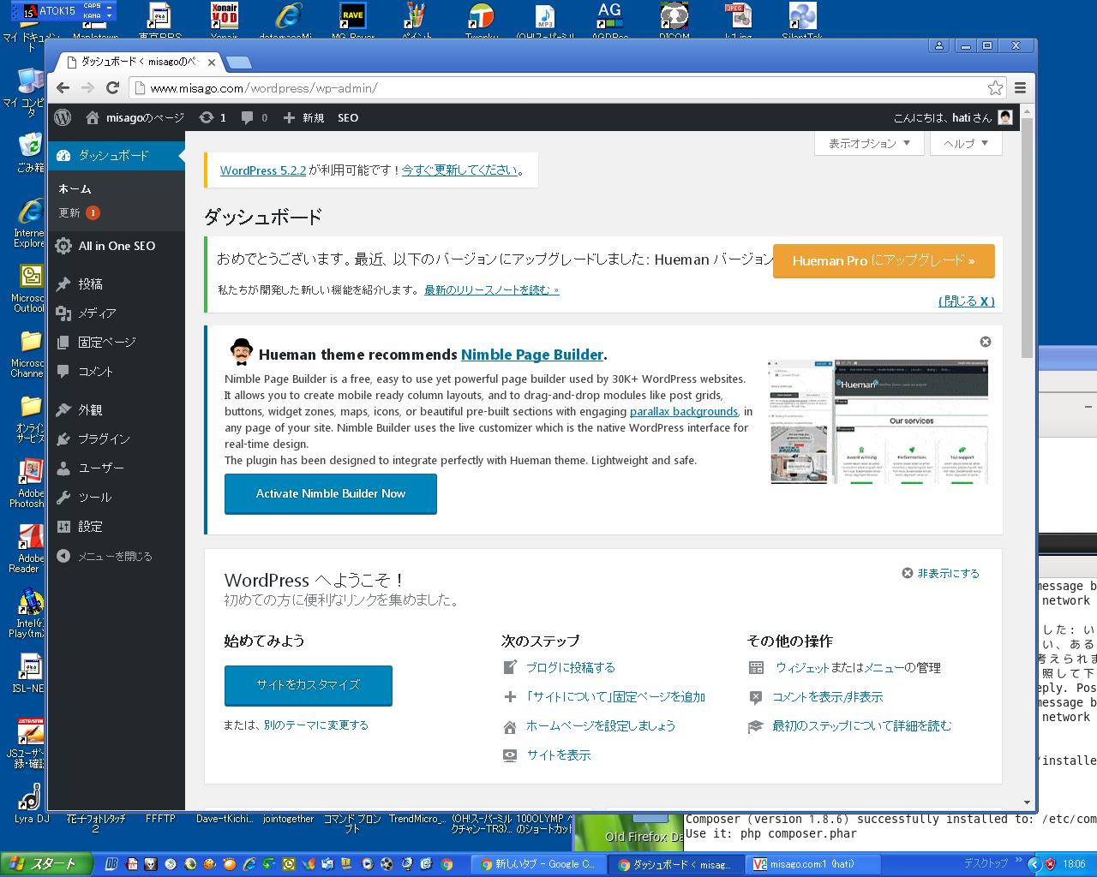Open the SEO menu in admin bar

(x=348, y=118)
